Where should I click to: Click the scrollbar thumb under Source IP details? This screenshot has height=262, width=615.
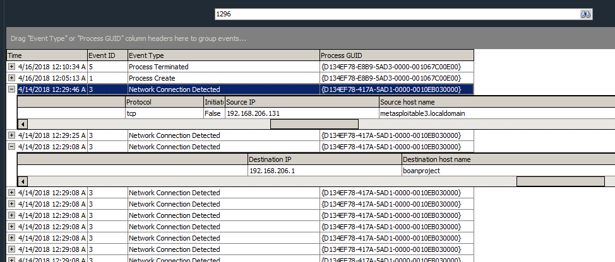pyautogui.click(x=314, y=124)
